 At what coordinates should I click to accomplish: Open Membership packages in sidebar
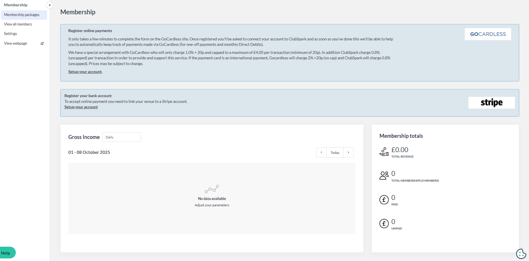point(22,15)
